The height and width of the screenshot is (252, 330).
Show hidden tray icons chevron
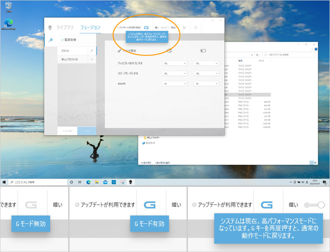pos(291,182)
